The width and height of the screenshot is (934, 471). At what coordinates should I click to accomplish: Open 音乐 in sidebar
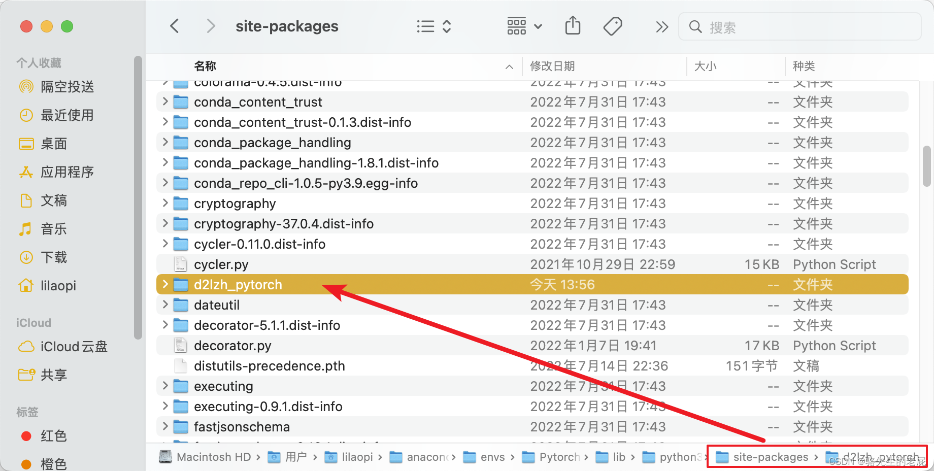pos(43,229)
